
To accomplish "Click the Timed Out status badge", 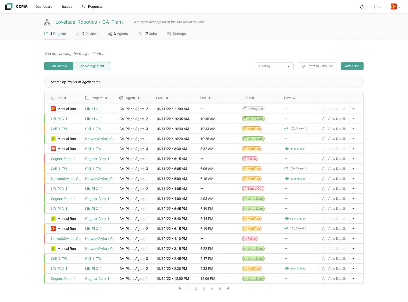I will coord(253,189).
